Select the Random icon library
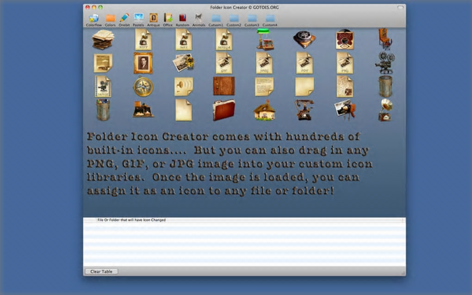The height and width of the screenshot is (295, 472). click(182, 20)
